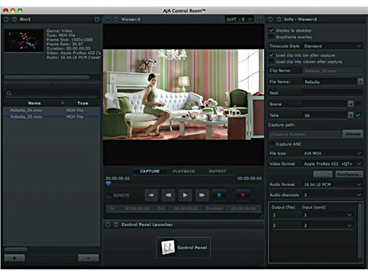Viewport: 368px width, 276px height.
Task: Click the File Name field showing Palladia
Action: [x=330, y=82]
